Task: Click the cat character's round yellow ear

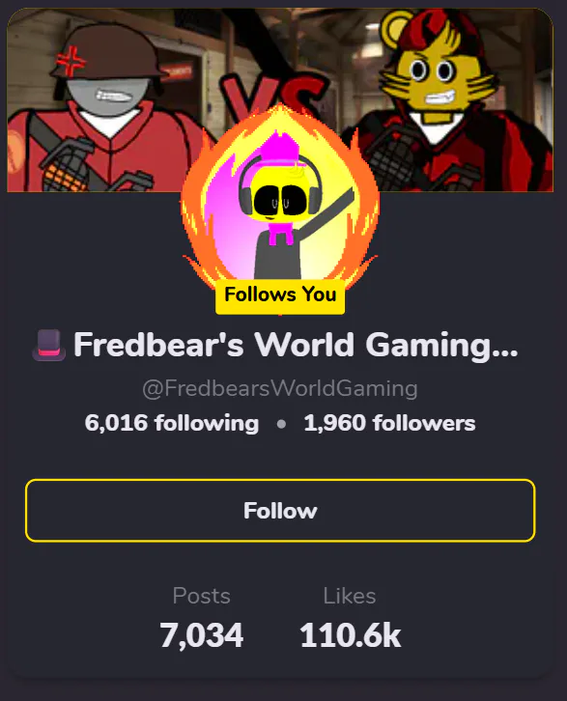Action: pyautogui.click(x=396, y=28)
